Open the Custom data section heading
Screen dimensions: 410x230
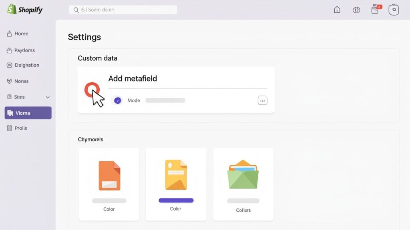(x=97, y=58)
